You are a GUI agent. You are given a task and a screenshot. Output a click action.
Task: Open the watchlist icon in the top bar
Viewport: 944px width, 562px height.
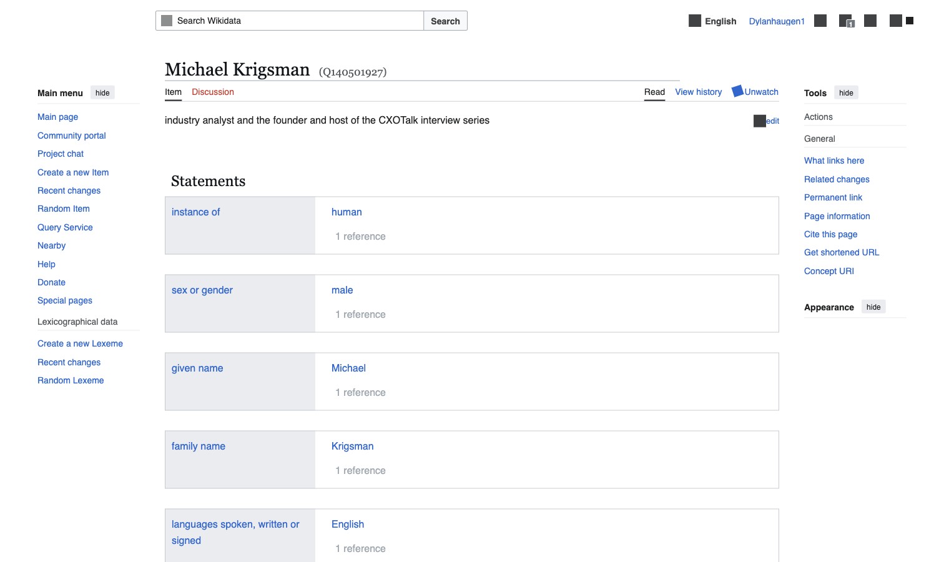[870, 21]
